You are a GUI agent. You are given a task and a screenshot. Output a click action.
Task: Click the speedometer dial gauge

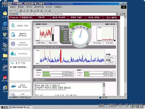[80, 36]
